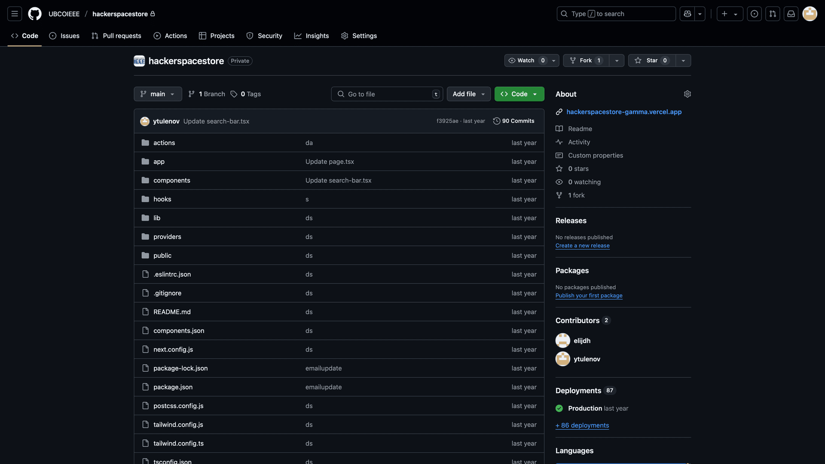Image resolution: width=825 pixels, height=464 pixels.
Task: Open the Security tab
Action: [x=264, y=36]
